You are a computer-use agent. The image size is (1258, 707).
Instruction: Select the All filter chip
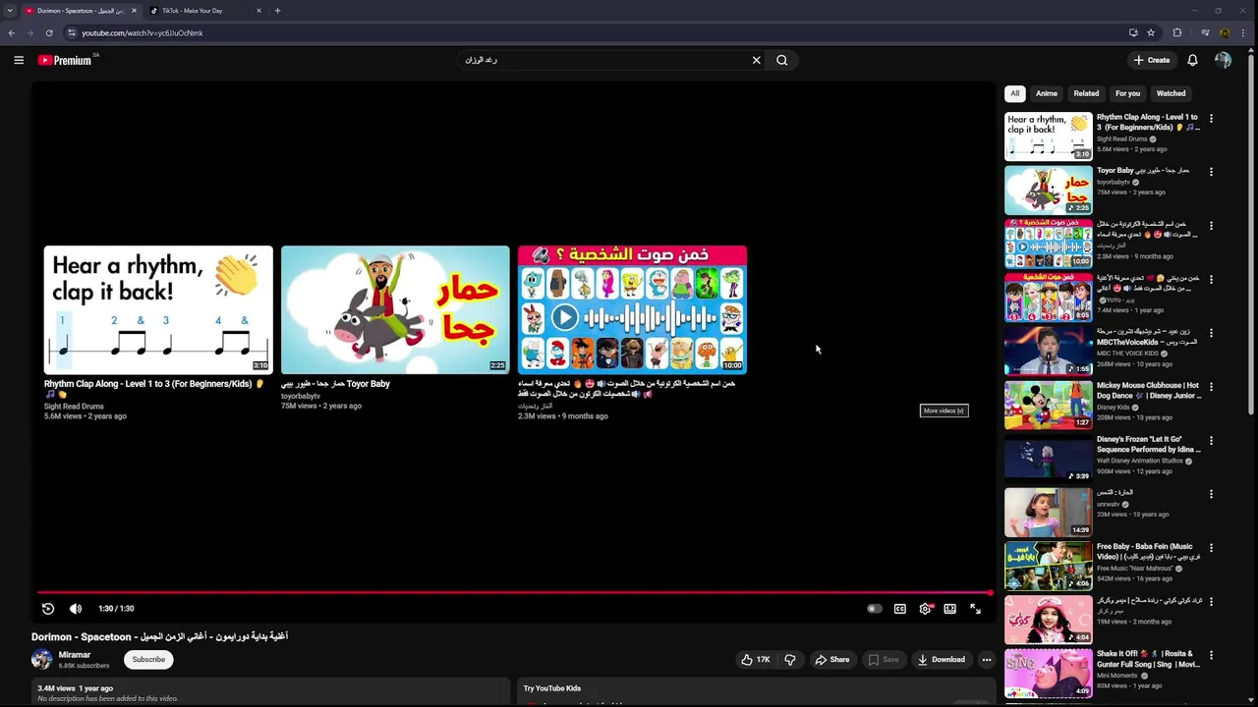1015,93
